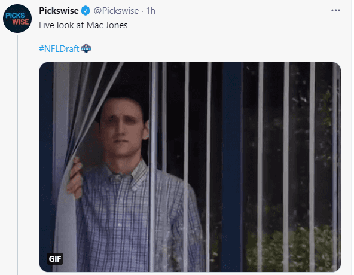Click the @Pickswise handle
354x275 pixels.
pyautogui.click(x=116, y=11)
